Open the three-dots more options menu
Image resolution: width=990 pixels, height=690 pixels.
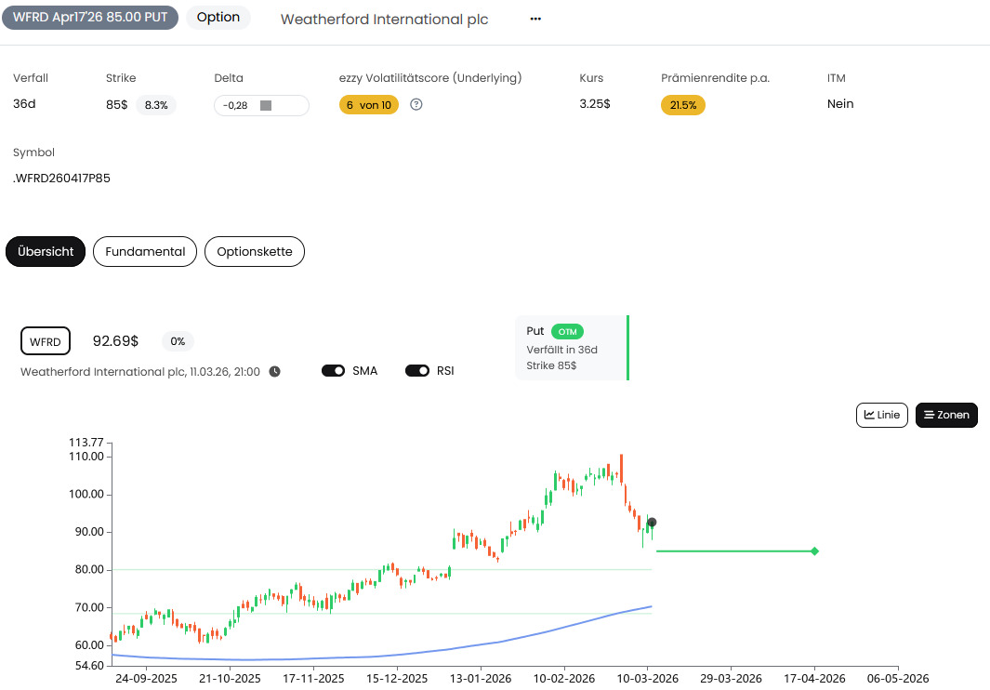click(x=535, y=20)
